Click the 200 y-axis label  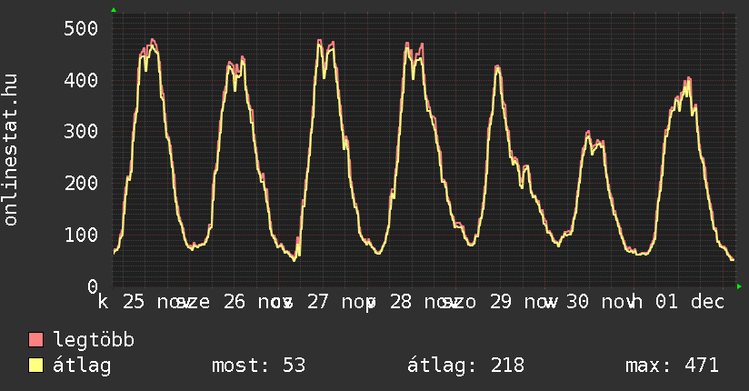pos(80,183)
